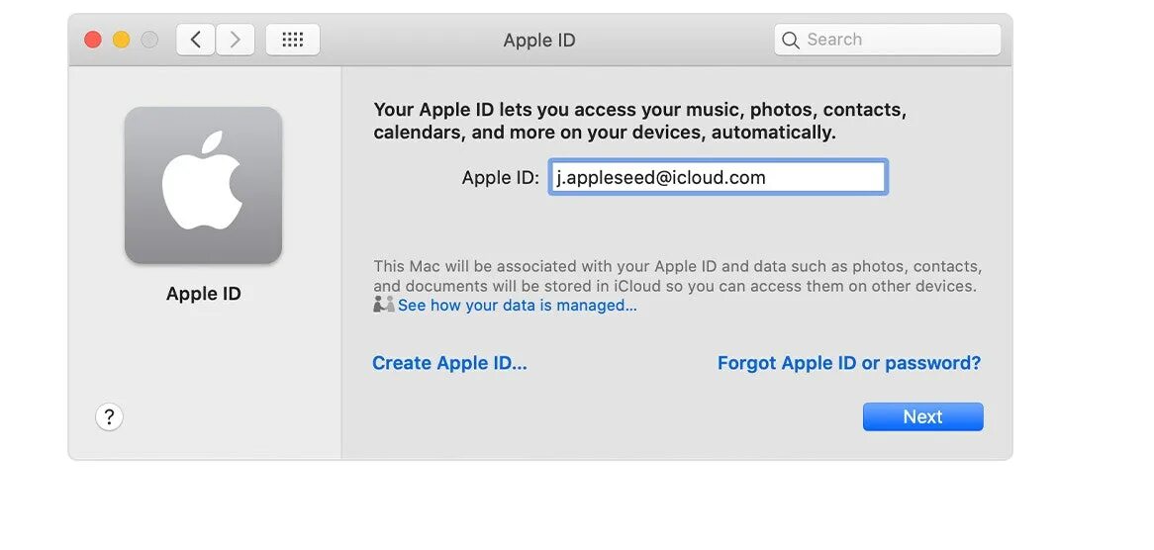This screenshot has height=550, width=1154.
Task: Click the privacy handshake icon
Action: click(384, 305)
